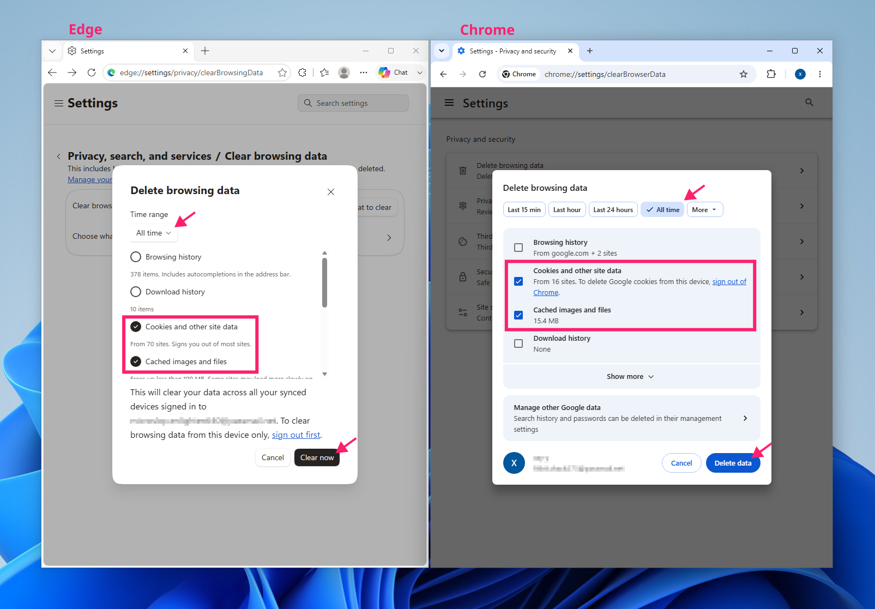The image size is (875, 609).
Task: Select Last hour time range
Action: 567,210
